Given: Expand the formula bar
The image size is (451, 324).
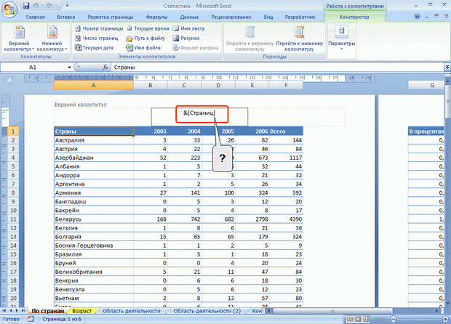Looking at the screenshot, I should [447, 68].
